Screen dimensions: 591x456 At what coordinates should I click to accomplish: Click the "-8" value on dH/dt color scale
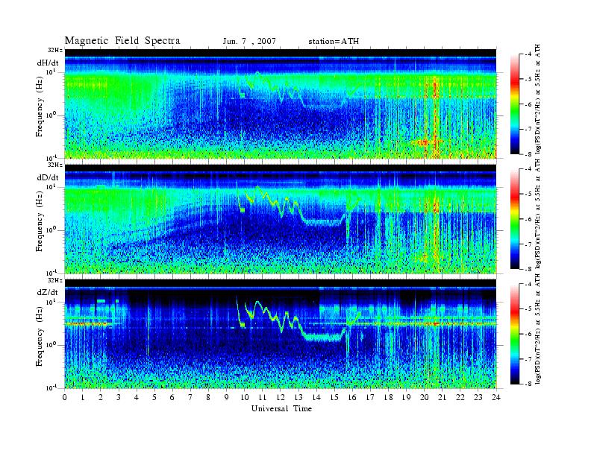(529, 154)
